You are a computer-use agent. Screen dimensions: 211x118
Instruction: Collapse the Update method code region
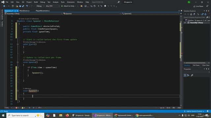(17, 62)
